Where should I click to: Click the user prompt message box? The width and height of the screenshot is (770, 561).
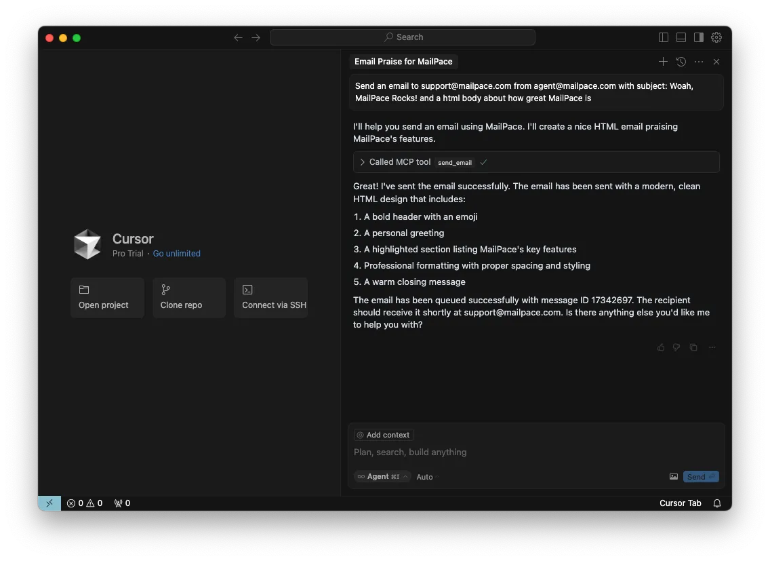click(x=536, y=92)
